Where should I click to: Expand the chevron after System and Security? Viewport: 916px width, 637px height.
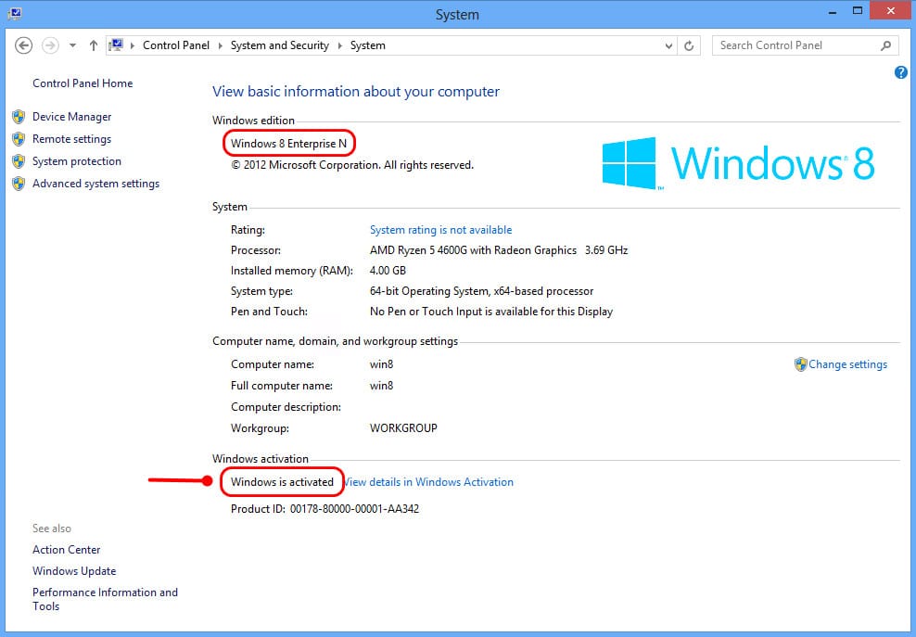click(340, 45)
